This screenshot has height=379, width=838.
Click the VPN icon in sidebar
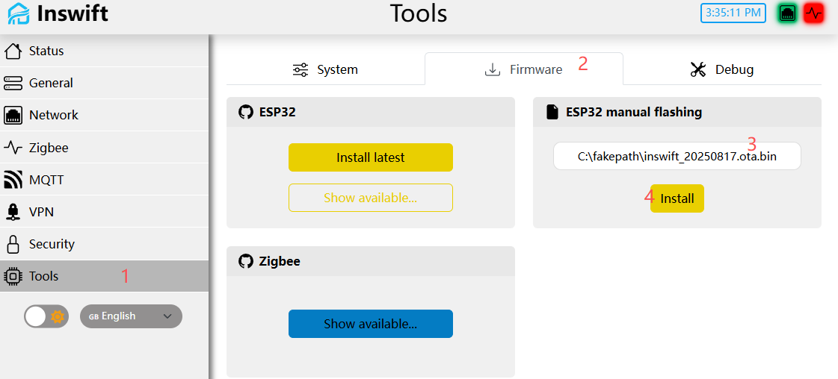(x=13, y=212)
